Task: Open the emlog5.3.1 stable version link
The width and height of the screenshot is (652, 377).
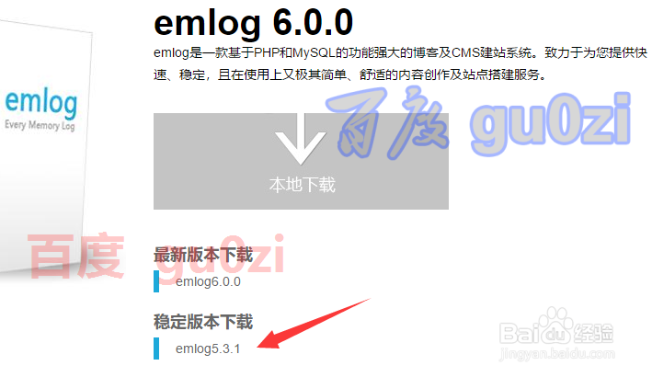Action: (x=208, y=348)
